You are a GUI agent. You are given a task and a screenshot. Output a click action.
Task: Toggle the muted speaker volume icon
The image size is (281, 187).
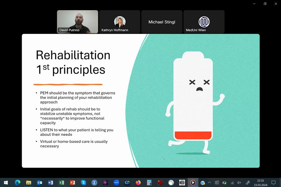(x=239, y=183)
